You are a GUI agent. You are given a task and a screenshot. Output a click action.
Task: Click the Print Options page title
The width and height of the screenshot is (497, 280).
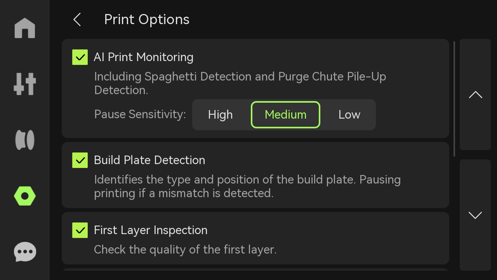point(147,19)
